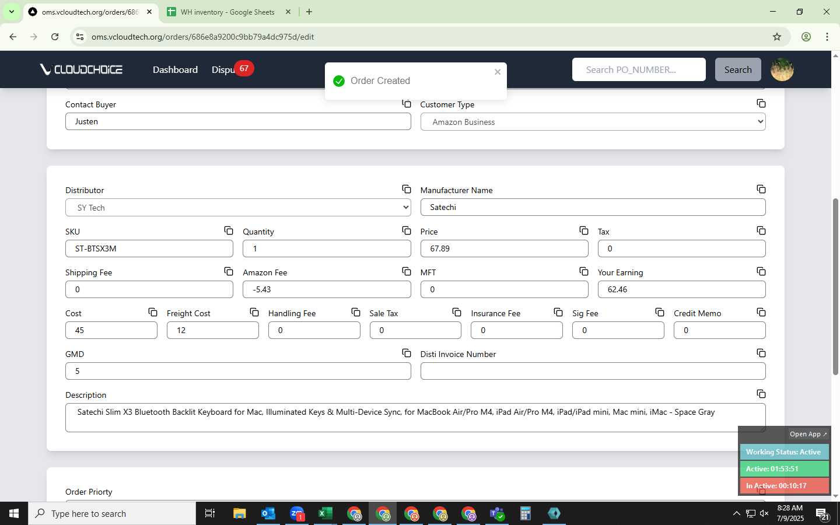The width and height of the screenshot is (840, 525).
Task: Copy the Insurance Fee value
Action: click(x=558, y=312)
